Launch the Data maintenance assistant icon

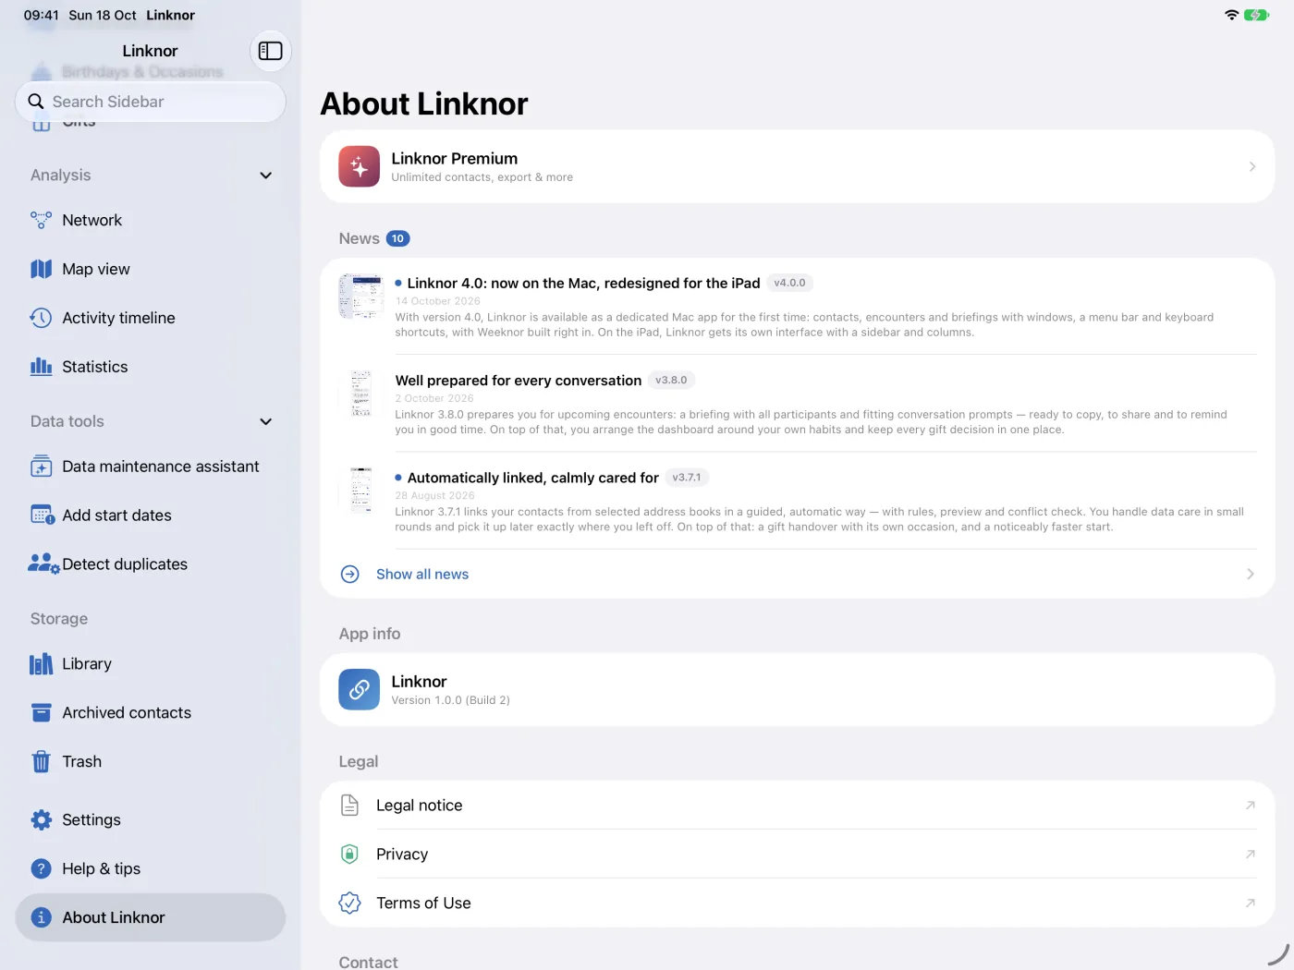click(41, 467)
